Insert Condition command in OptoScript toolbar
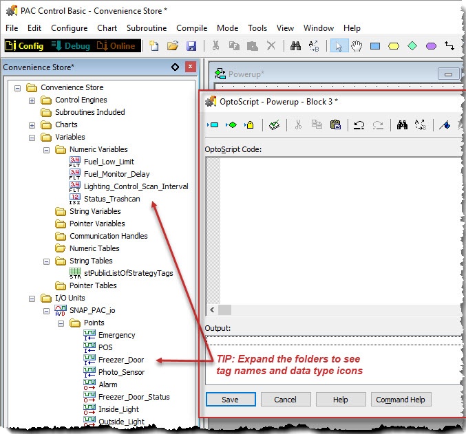The image size is (466, 434). [x=231, y=124]
